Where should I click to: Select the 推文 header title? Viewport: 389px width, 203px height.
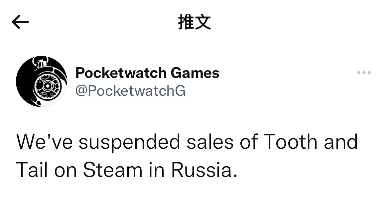click(194, 23)
